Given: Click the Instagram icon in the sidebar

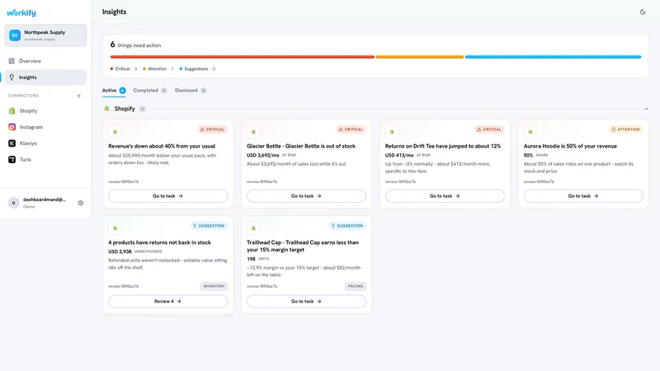Looking at the screenshot, I should click(12, 127).
